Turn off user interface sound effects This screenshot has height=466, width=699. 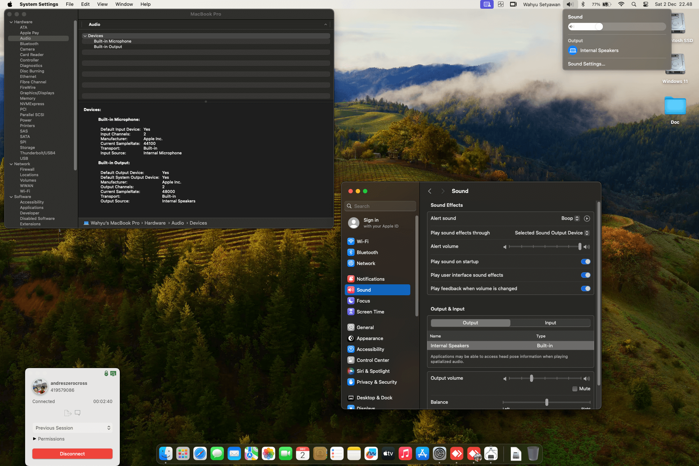tap(585, 275)
